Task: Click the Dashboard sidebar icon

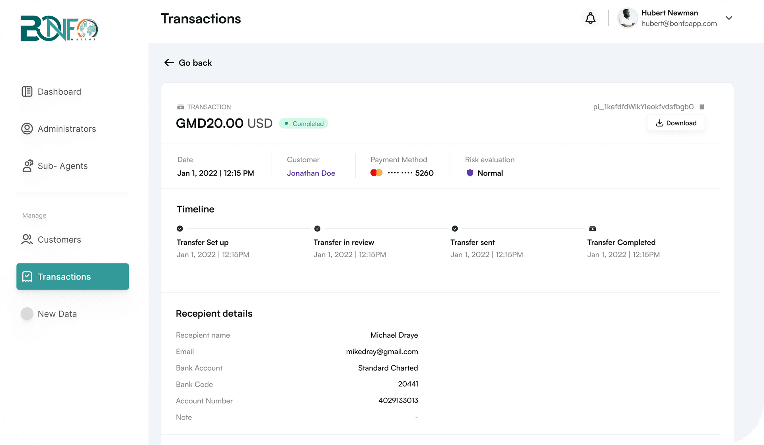Action: pos(27,92)
